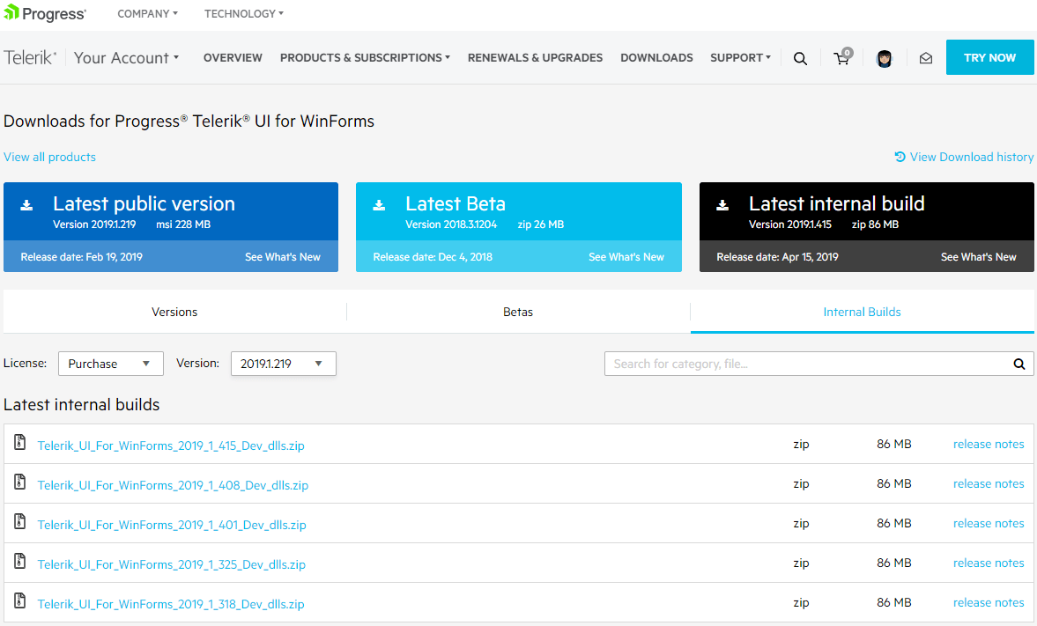Expand PRODUCTS & SUBSCRIPTIONS menu
Screen dimensions: 1037x626
(365, 57)
